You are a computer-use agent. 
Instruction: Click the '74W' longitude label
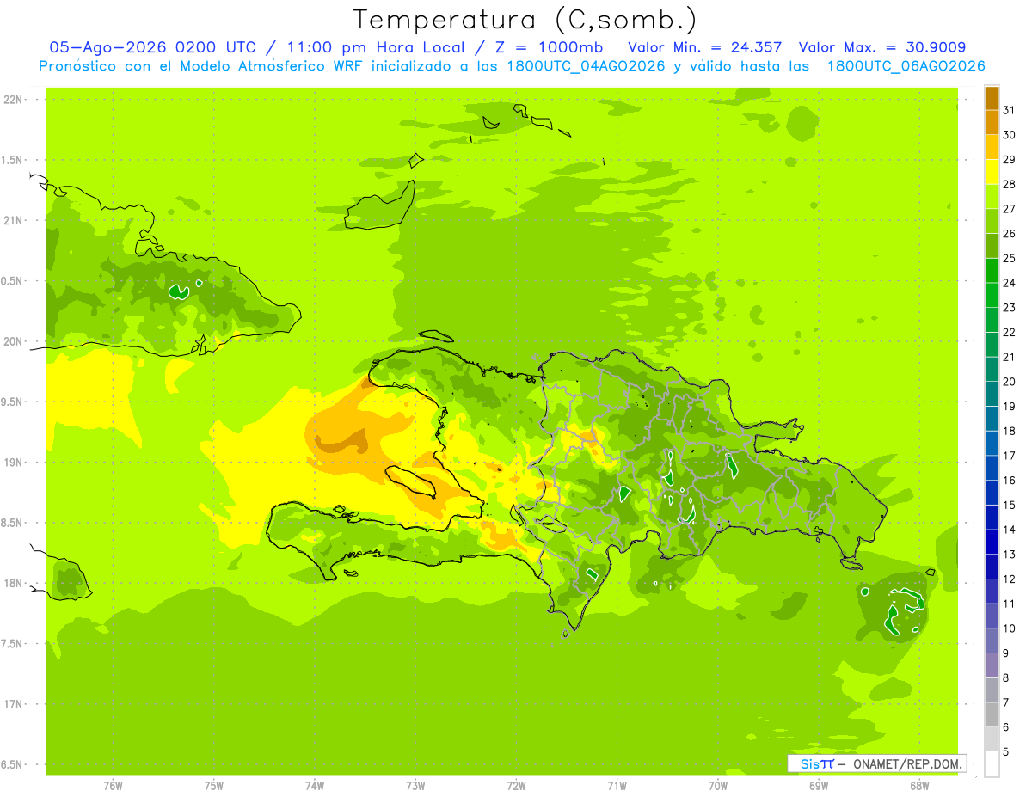tap(315, 785)
